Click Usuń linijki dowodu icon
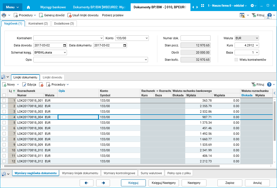Image resolution: width=277 pixels, height=188 pixels. pyautogui.click(x=69, y=15)
